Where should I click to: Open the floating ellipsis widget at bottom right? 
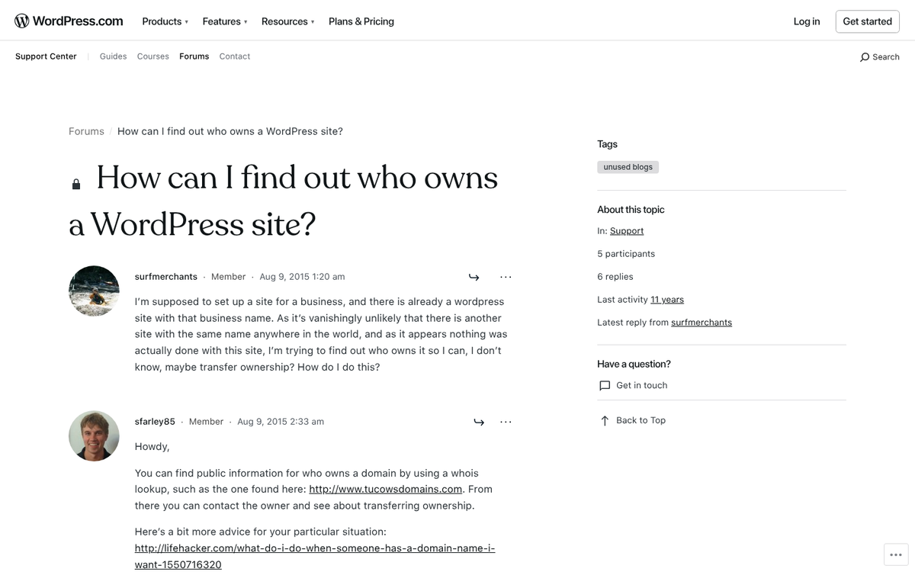click(896, 554)
